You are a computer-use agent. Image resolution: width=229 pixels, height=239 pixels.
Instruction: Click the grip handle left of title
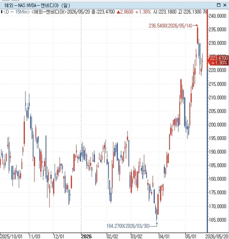click(x=1, y=5)
